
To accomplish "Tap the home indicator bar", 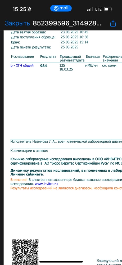I will point(61,262).
